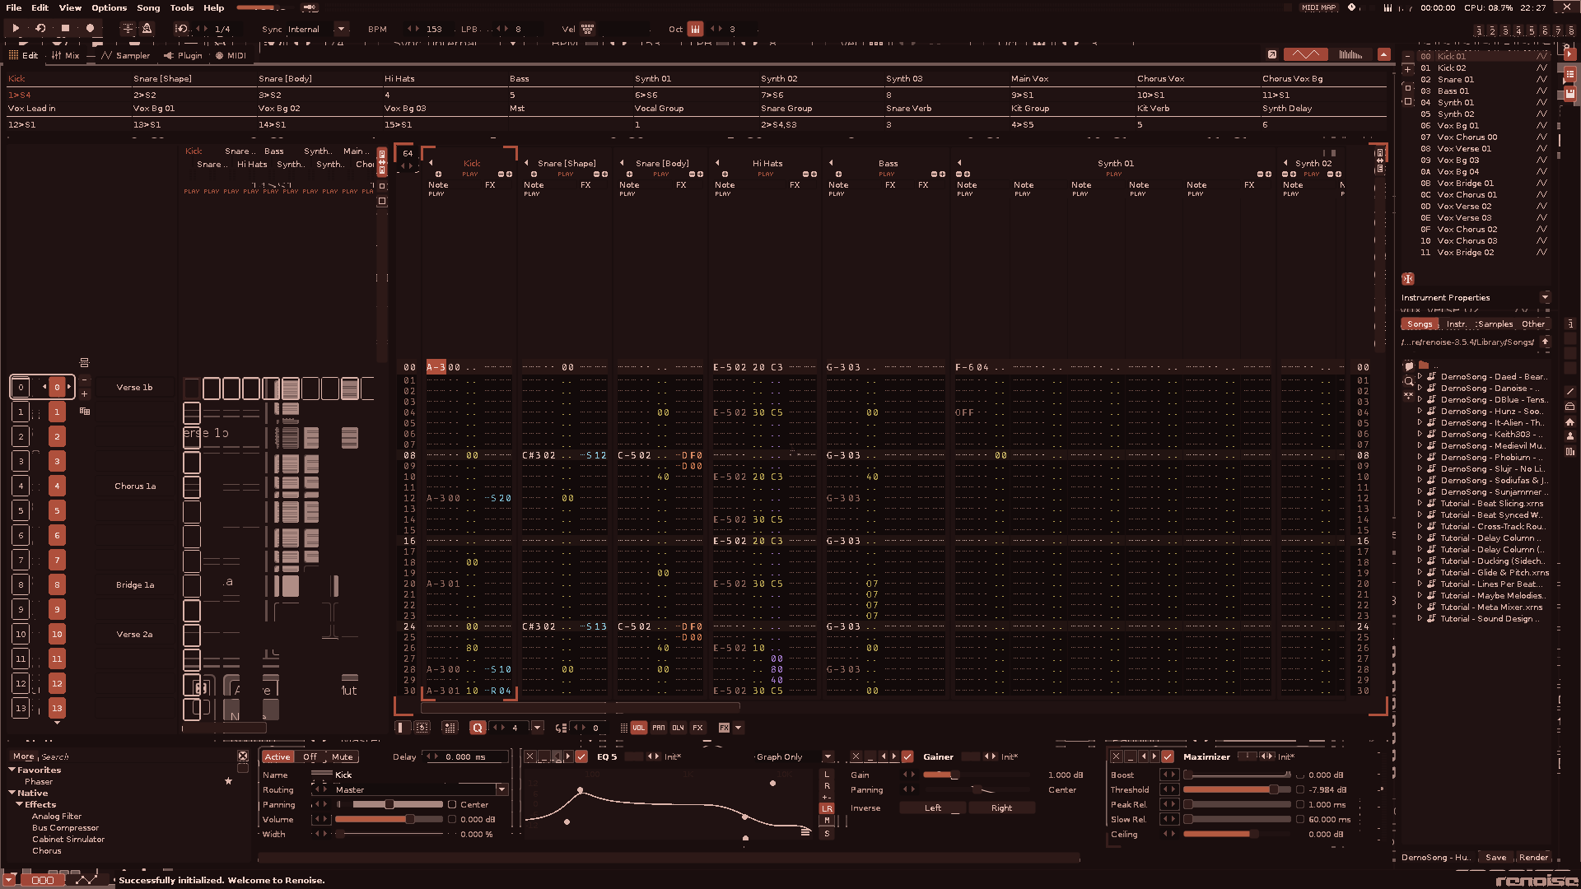Show the scopes view icon
Viewport: 1581px width, 889px height.
point(1305,54)
